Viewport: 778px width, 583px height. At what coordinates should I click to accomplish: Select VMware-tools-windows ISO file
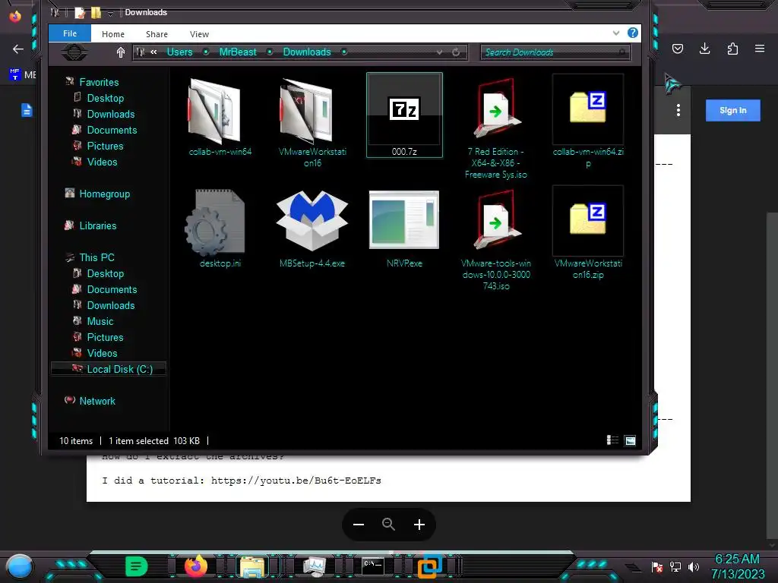pyautogui.click(x=495, y=239)
